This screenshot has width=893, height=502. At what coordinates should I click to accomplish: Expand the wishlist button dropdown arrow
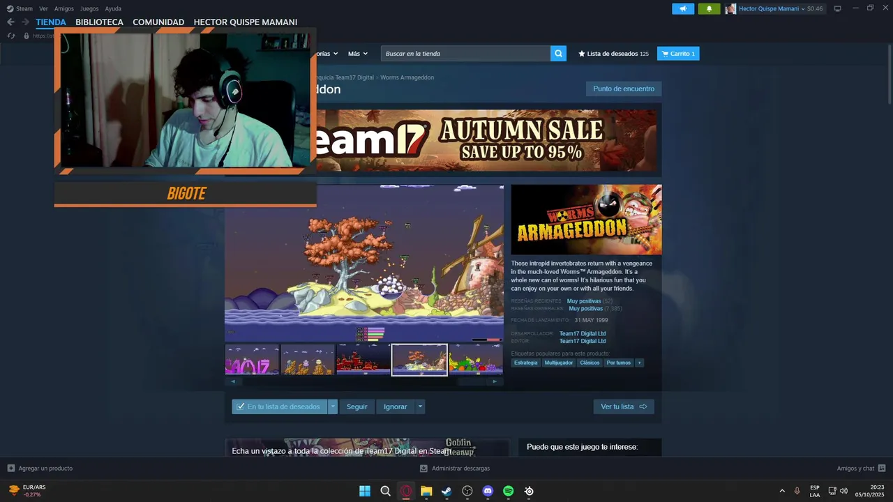(333, 406)
